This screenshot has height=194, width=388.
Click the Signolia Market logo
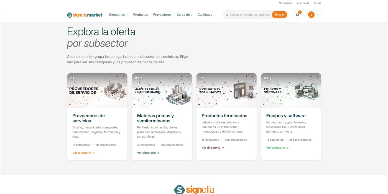coord(85,15)
